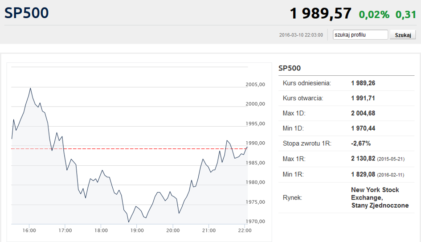Select the 19:00 time axis label
The image size is (421, 242).
(137, 230)
